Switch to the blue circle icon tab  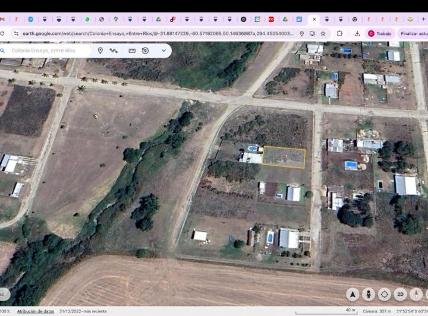(30, 20)
